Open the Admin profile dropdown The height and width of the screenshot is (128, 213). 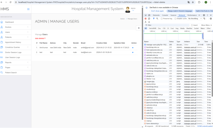133,9
